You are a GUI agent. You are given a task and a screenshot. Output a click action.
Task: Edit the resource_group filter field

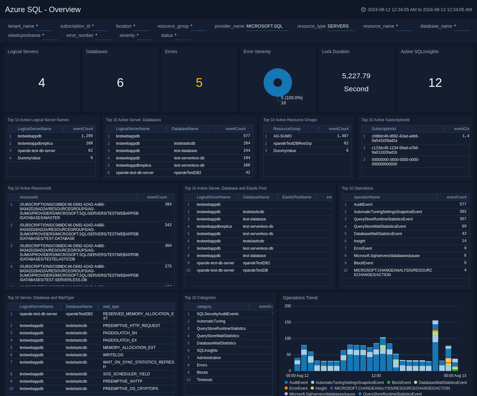click(198, 26)
